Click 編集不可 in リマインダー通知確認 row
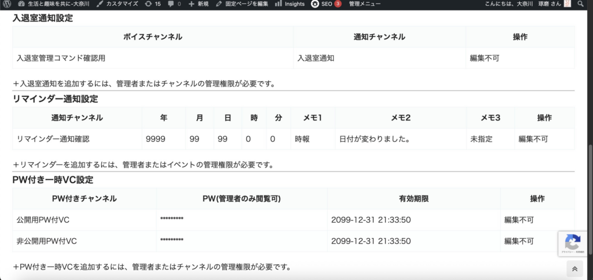 click(x=533, y=139)
